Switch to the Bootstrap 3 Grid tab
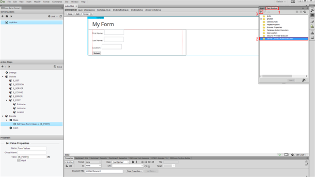This screenshot has width=315, height=177. pyautogui.click(x=82, y=158)
